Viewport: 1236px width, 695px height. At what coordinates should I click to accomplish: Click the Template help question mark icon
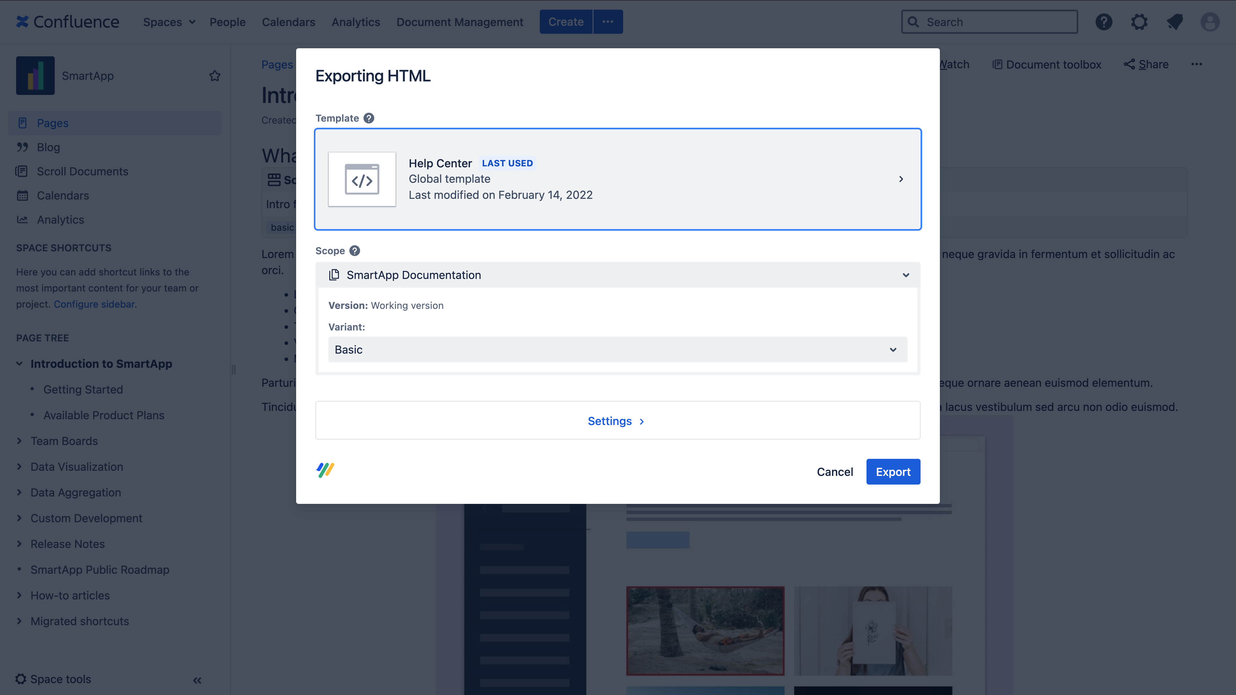pyautogui.click(x=369, y=118)
